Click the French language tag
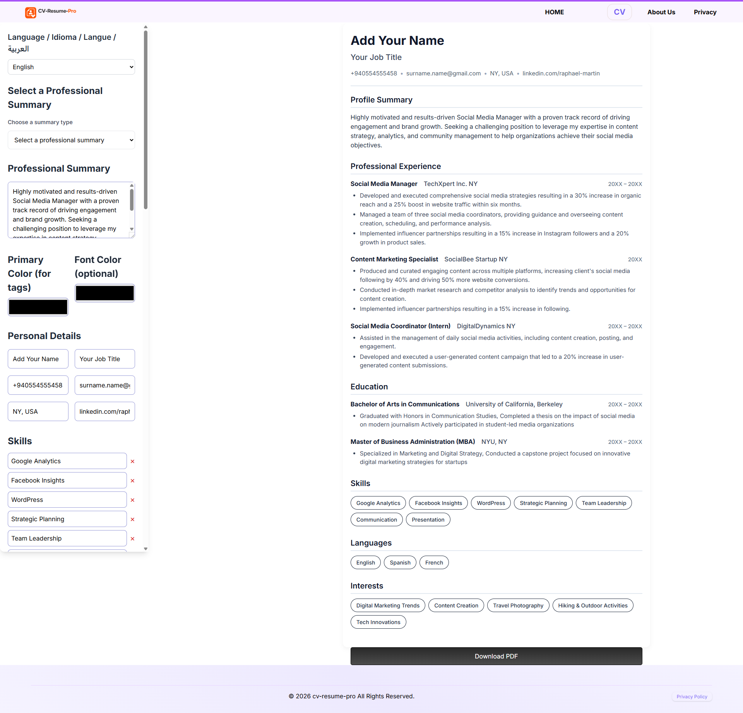Image resolution: width=743 pixels, height=713 pixels. 434,563
